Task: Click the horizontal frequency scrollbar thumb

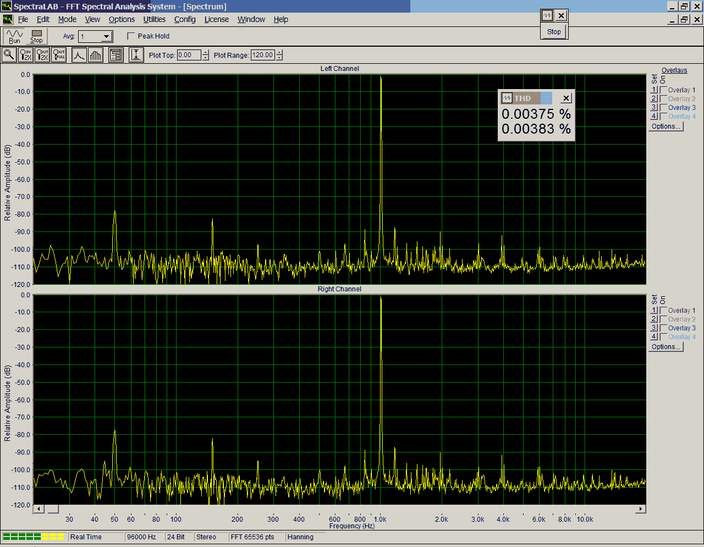Action: (52, 509)
